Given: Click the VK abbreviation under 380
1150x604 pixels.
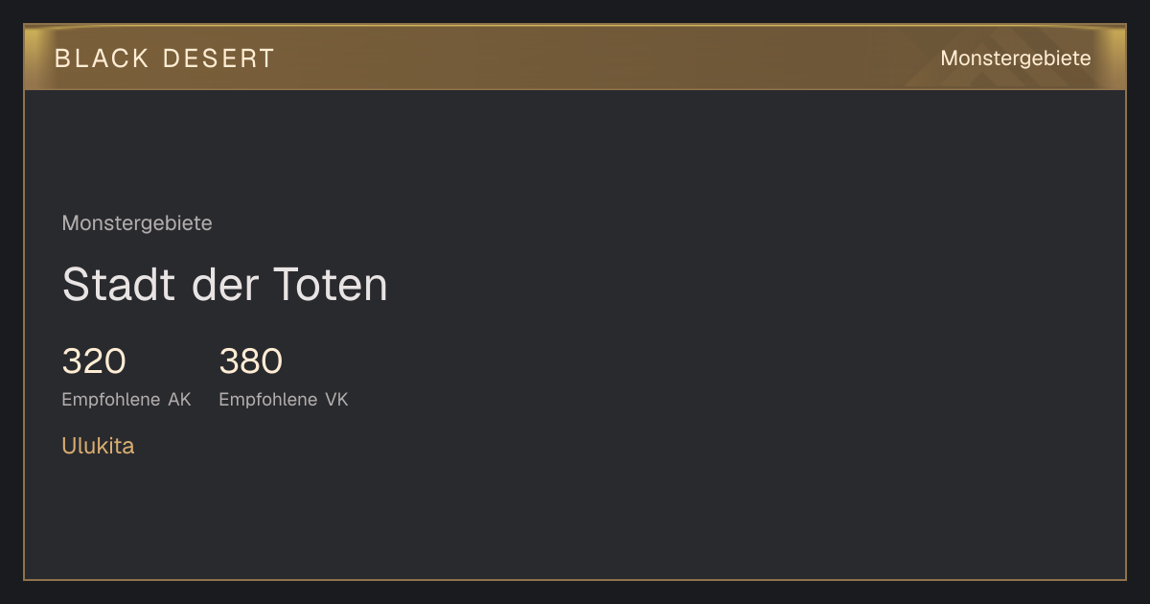Looking at the screenshot, I should [x=336, y=400].
